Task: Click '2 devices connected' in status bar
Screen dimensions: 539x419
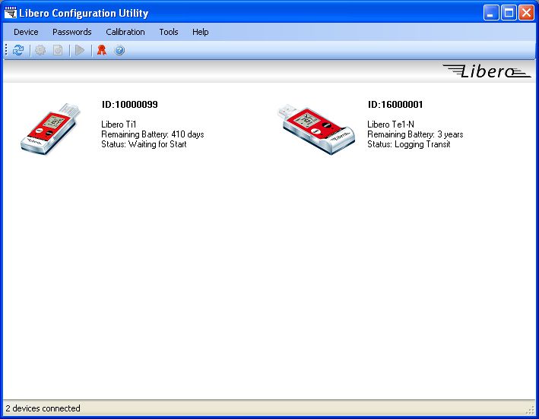Action: tap(43, 408)
